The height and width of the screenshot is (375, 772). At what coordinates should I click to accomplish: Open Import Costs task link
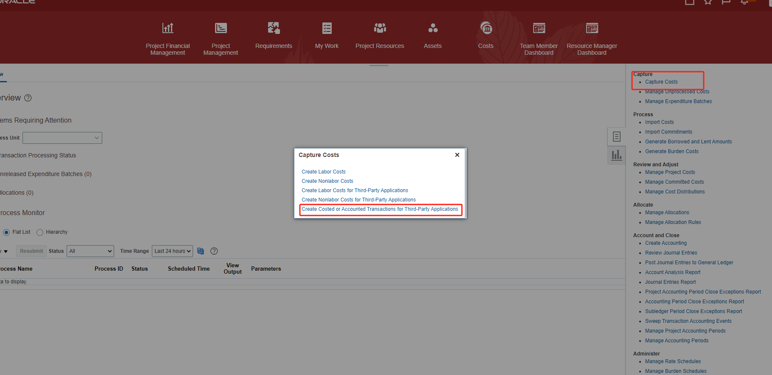(x=659, y=122)
